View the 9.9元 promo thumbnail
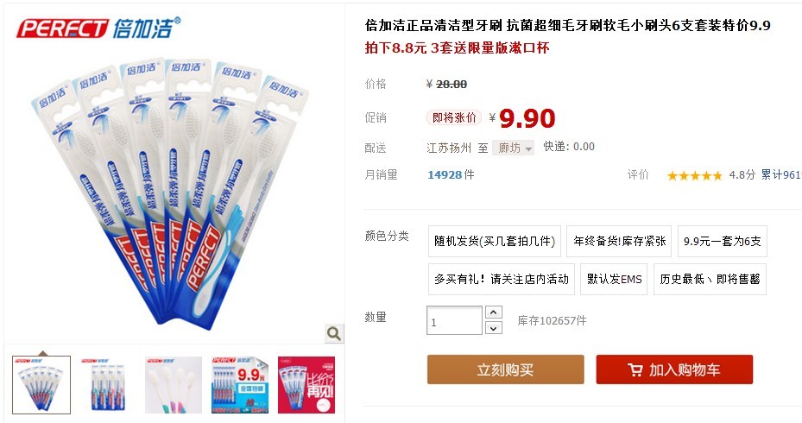The height and width of the screenshot is (423, 802). click(x=240, y=385)
